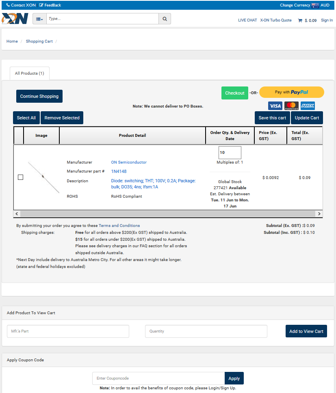Click inside the Enter Couponcode field
The width and height of the screenshot is (336, 393).
tap(158, 378)
